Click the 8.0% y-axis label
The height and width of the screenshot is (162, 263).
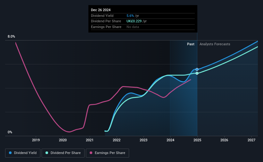[x=11, y=36]
